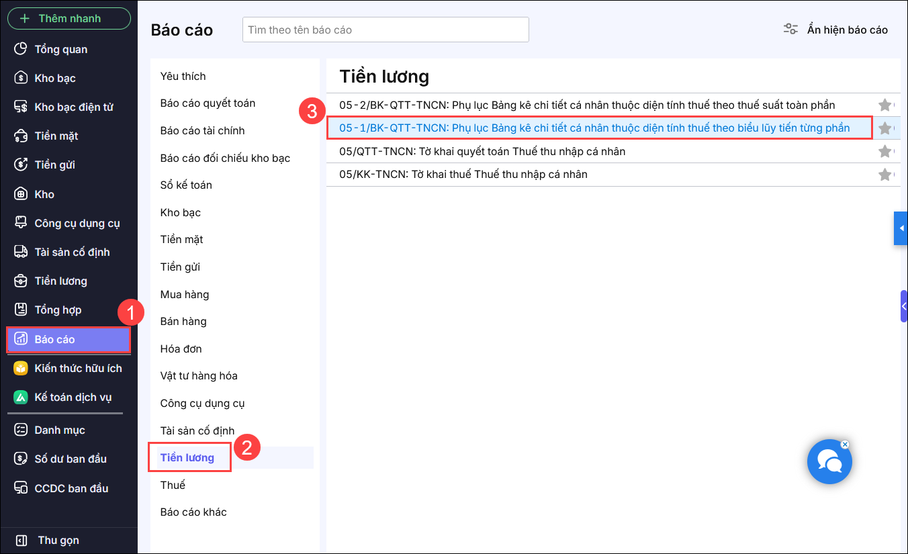This screenshot has height=554, width=908.
Task: Choose Kho bạc in report categories
Action: [x=181, y=212]
